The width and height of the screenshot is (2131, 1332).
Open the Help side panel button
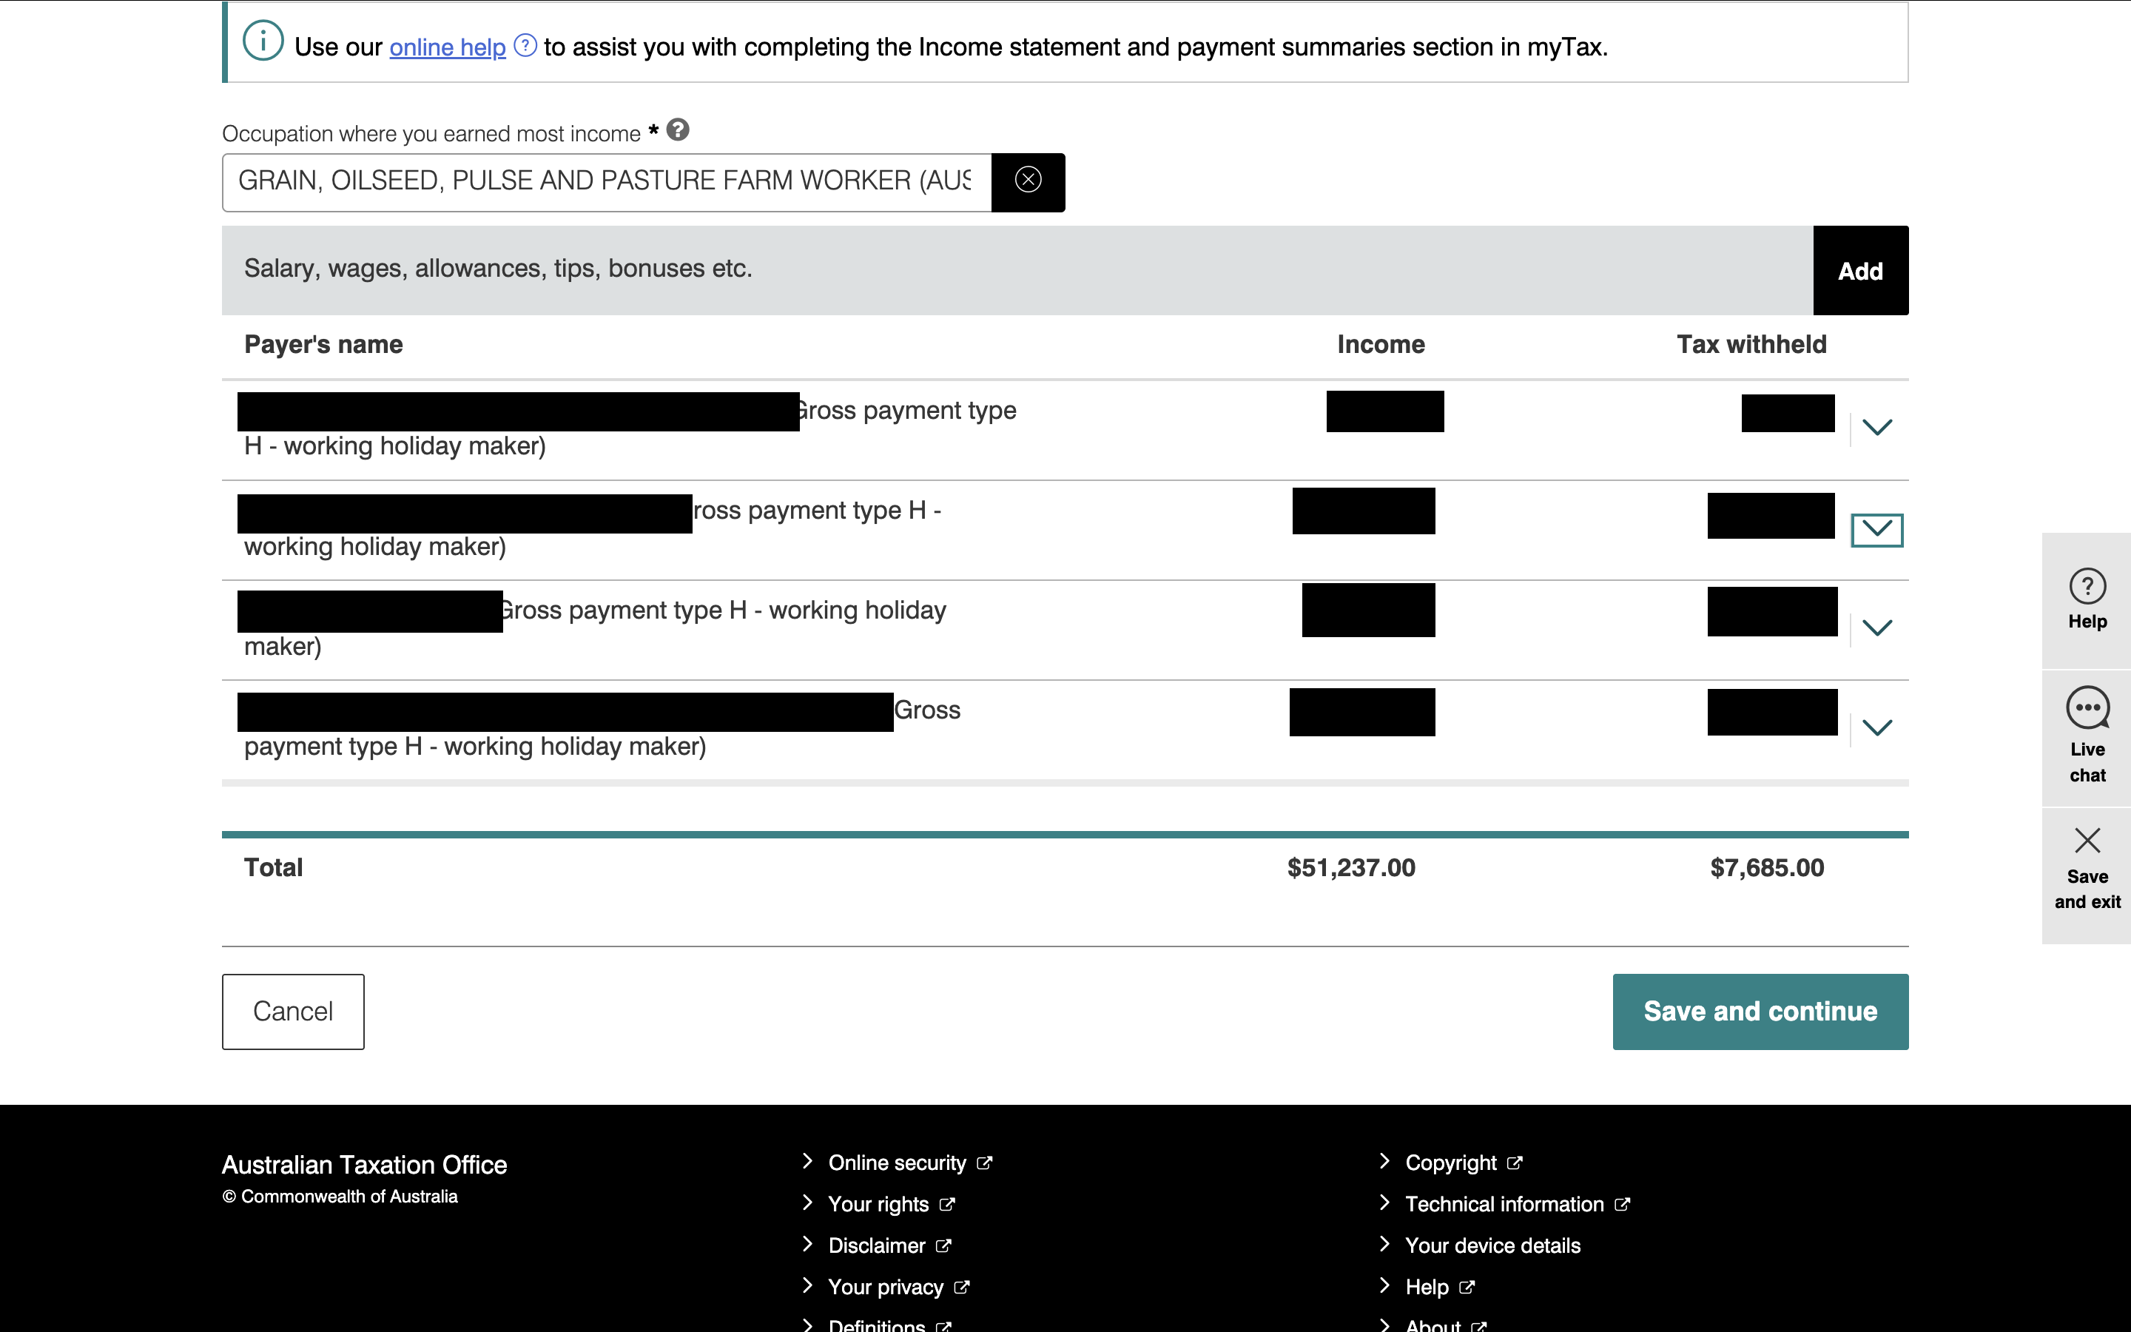click(x=2087, y=600)
